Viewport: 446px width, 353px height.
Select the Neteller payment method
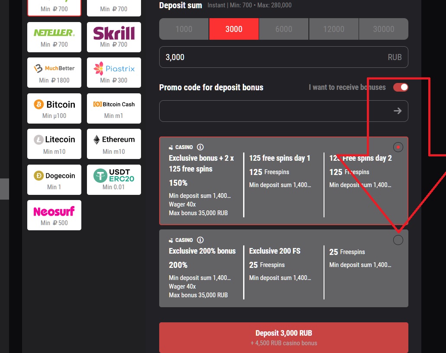coord(54,37)
